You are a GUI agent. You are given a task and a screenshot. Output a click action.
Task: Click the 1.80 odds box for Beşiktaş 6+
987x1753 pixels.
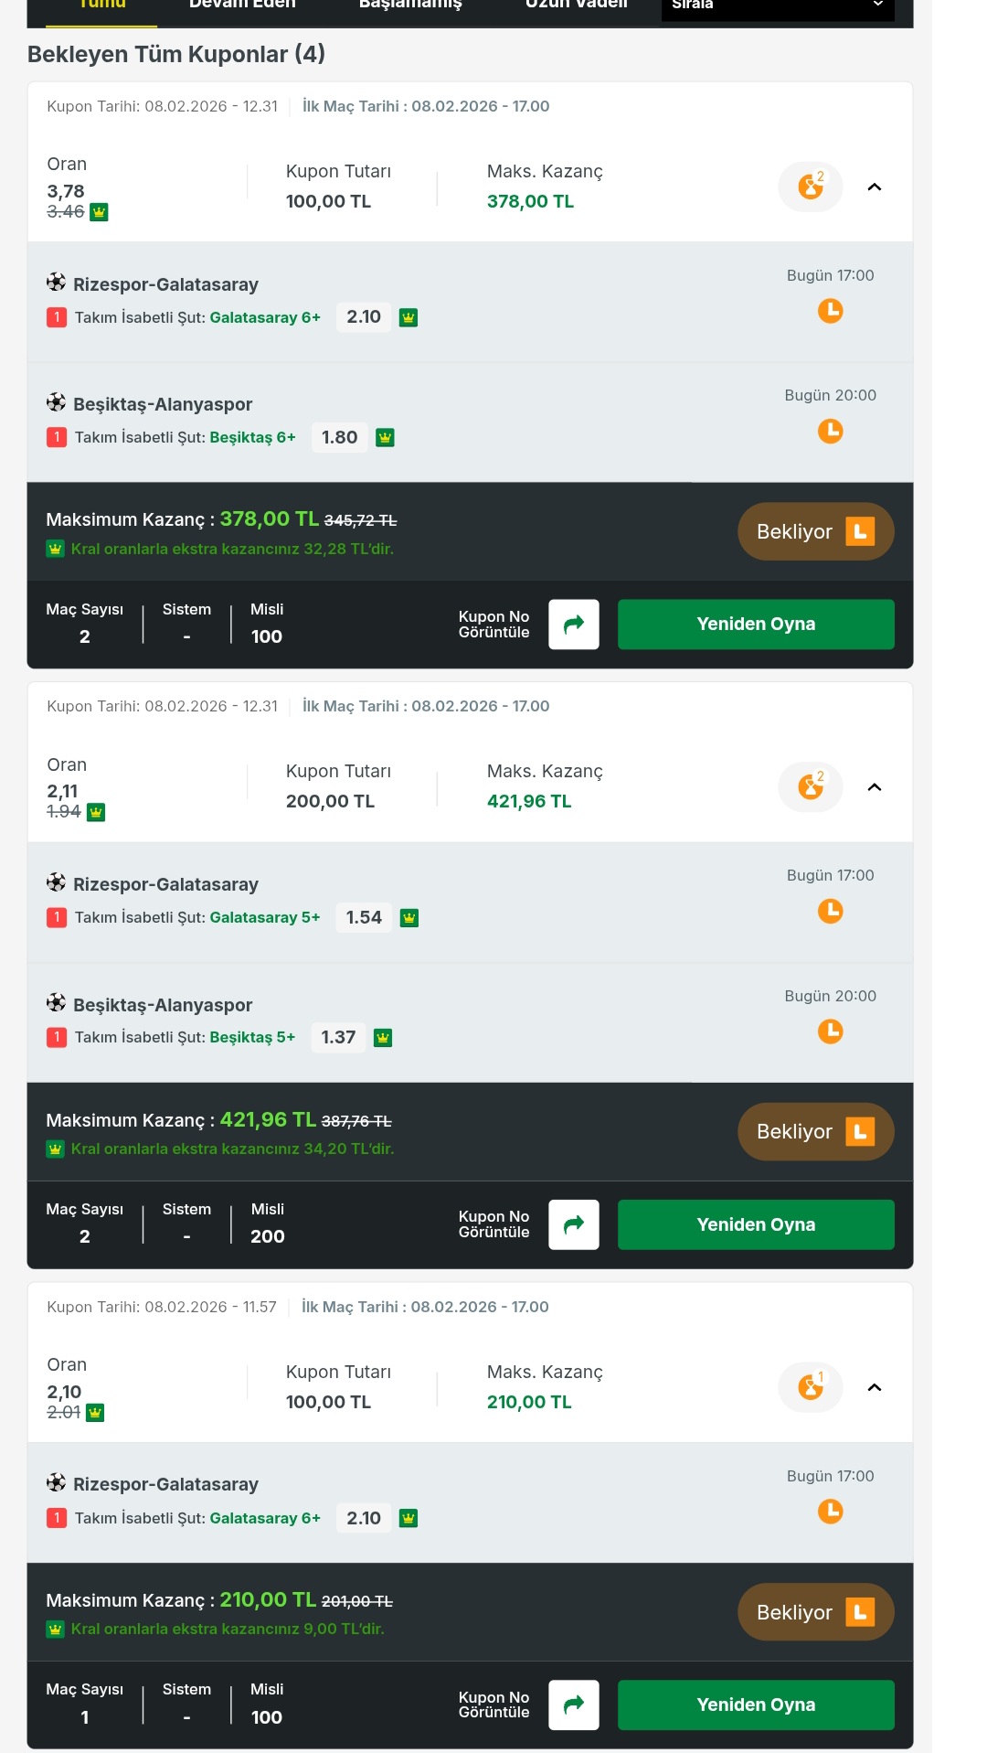point(339,437)
